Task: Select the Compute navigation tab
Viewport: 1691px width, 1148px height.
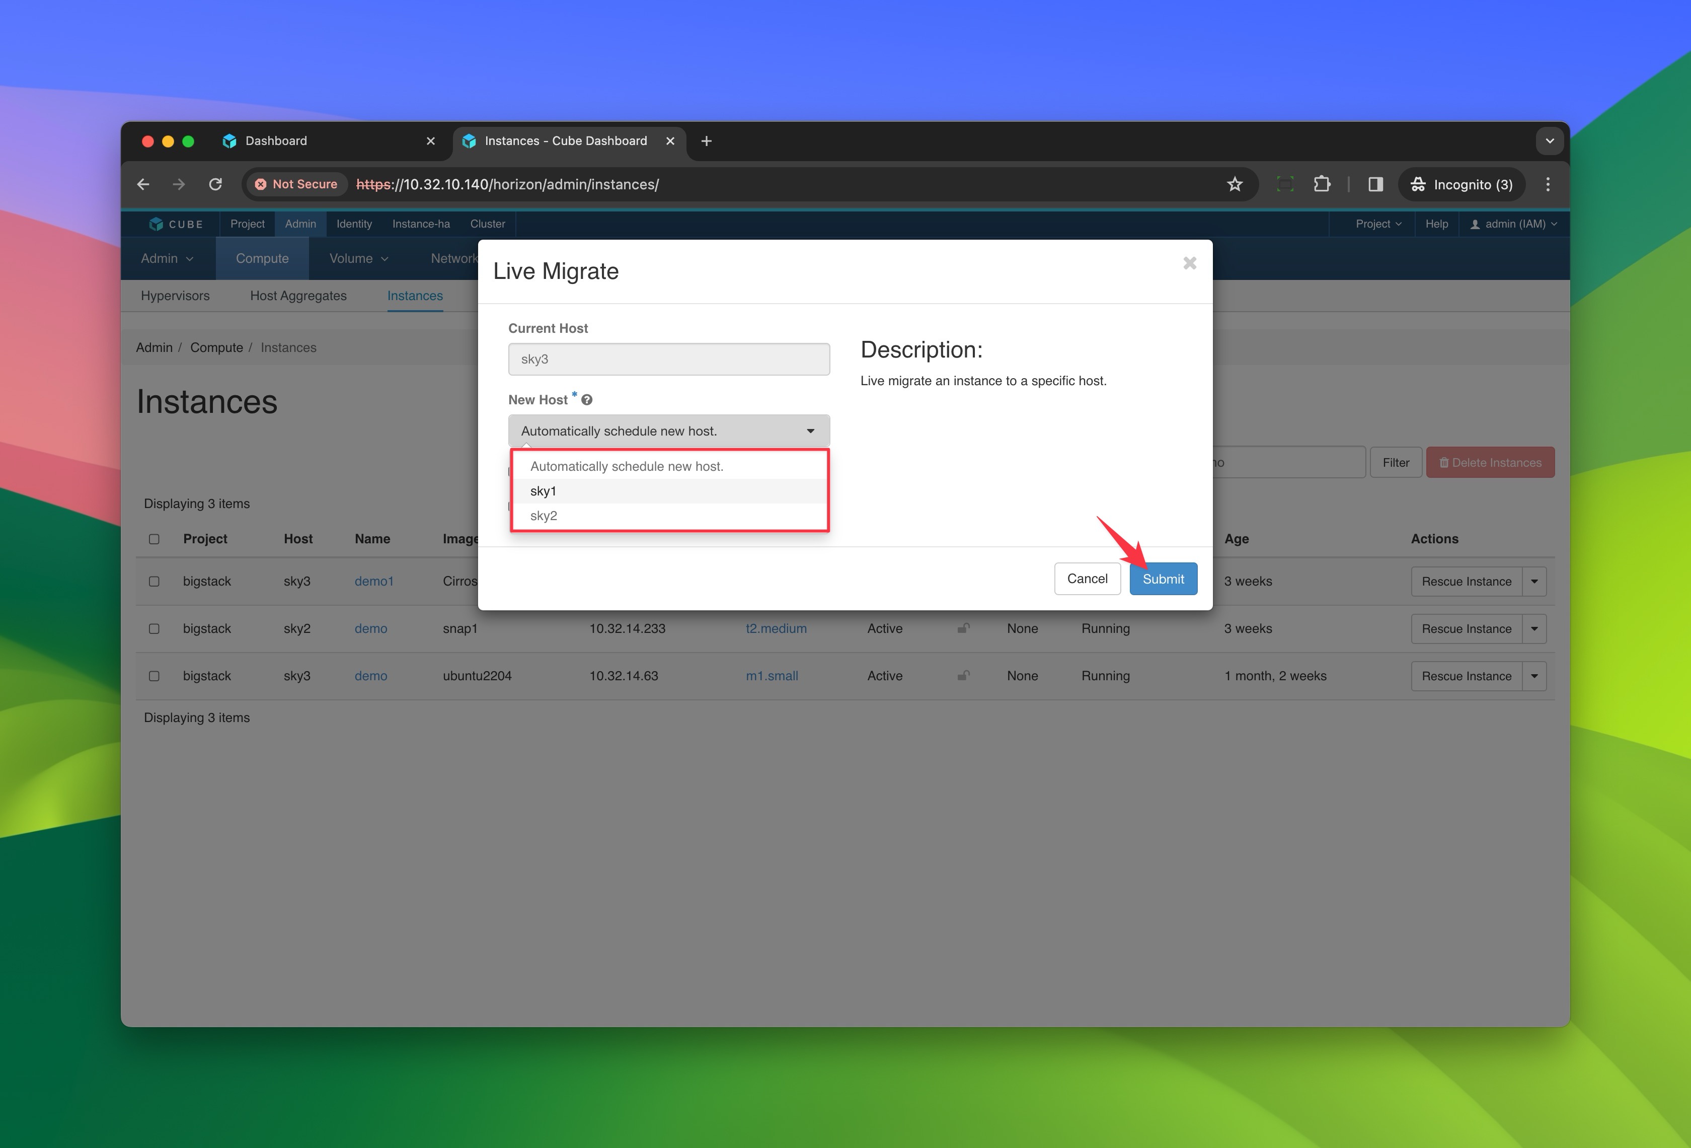Action: [x=262, y=258]
